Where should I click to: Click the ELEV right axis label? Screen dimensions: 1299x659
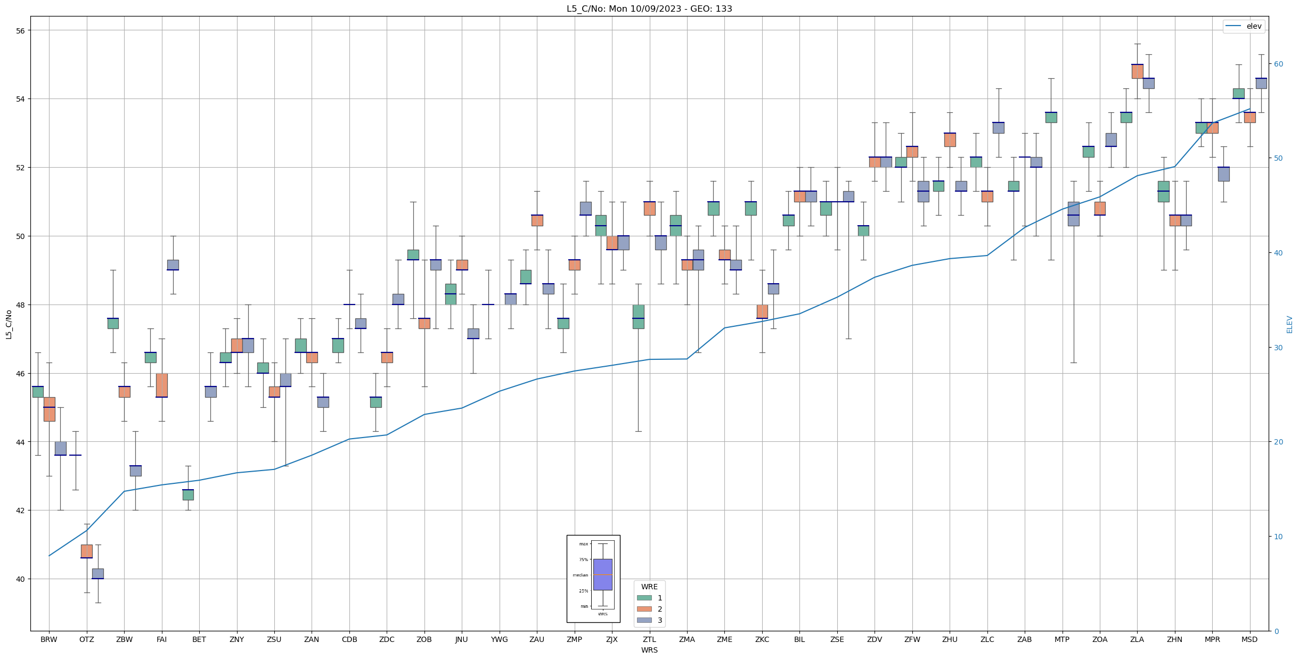coord(1289,324)
